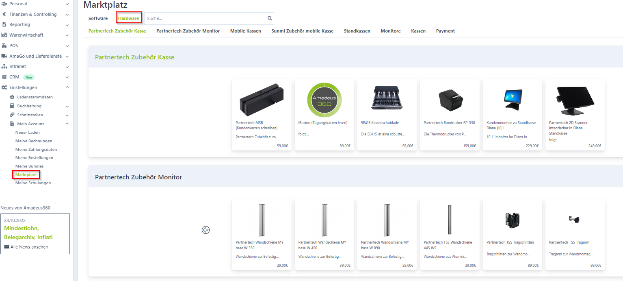Open iButton Amadeus 360 product card
Viewport: 623px width, 281px height.
324,115
